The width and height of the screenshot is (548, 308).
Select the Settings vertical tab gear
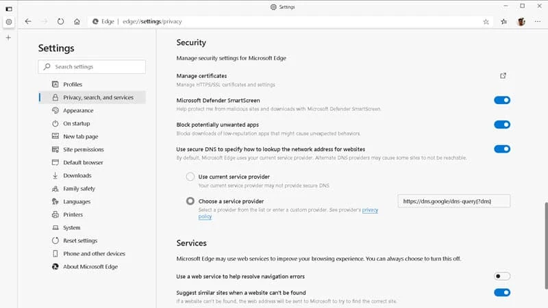point(9,22)
